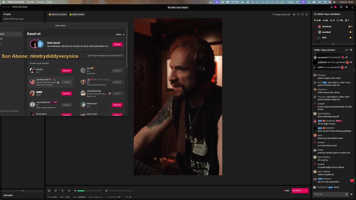
Task: Click the gift count metric 7
Action: click(347, 20)
